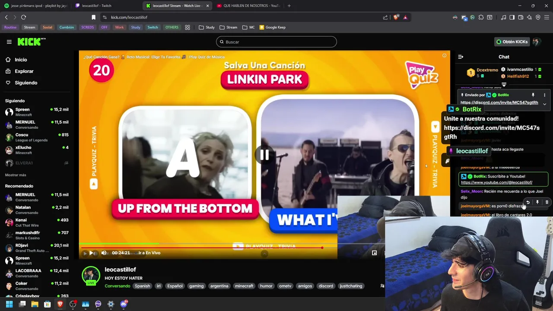Click the KICK logo
The image size is (553, 311).
pyautogui.click(x=31, y=41)
